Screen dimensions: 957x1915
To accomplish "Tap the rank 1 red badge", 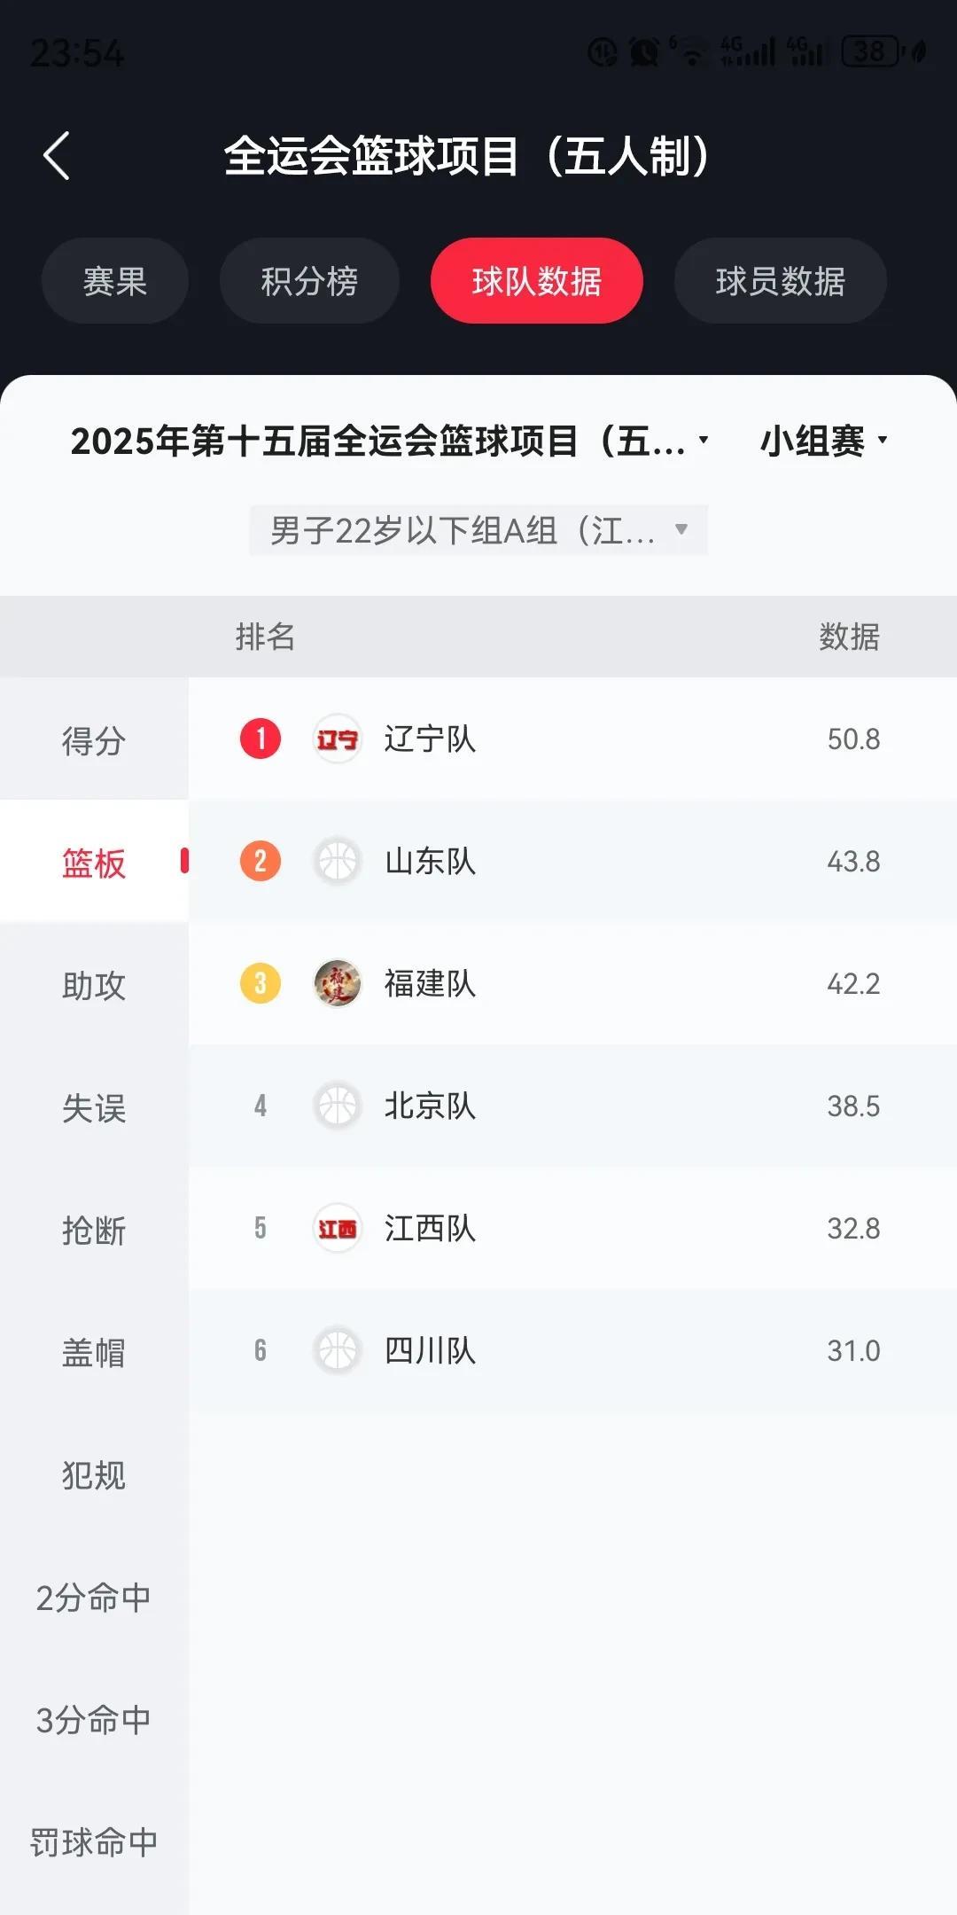I will (x=261, y=739).
